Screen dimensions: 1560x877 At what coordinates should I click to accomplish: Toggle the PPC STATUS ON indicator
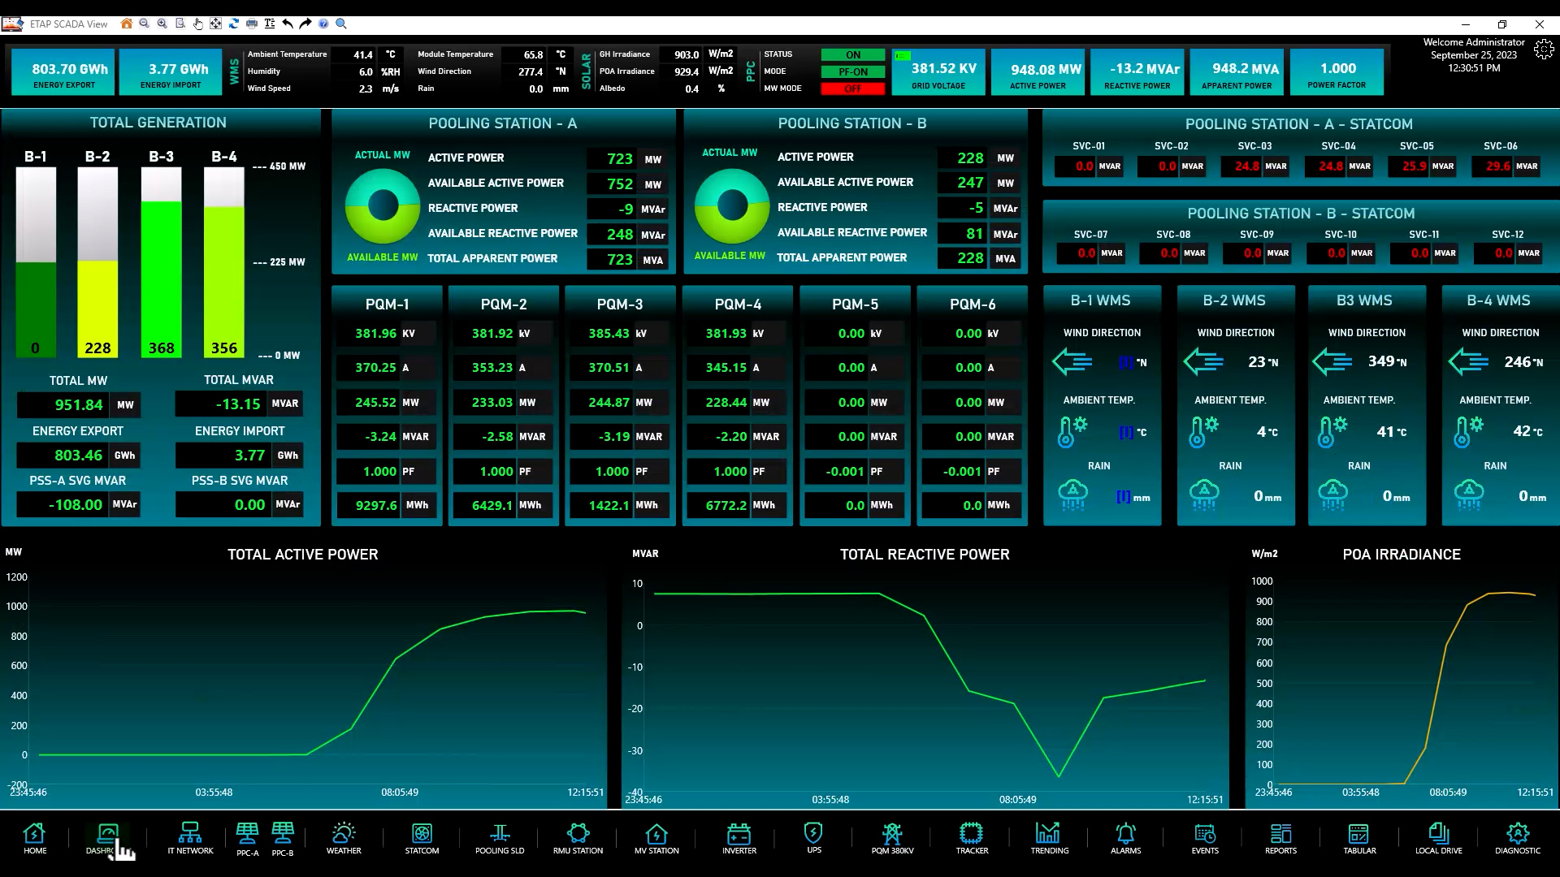coord(852,54)
